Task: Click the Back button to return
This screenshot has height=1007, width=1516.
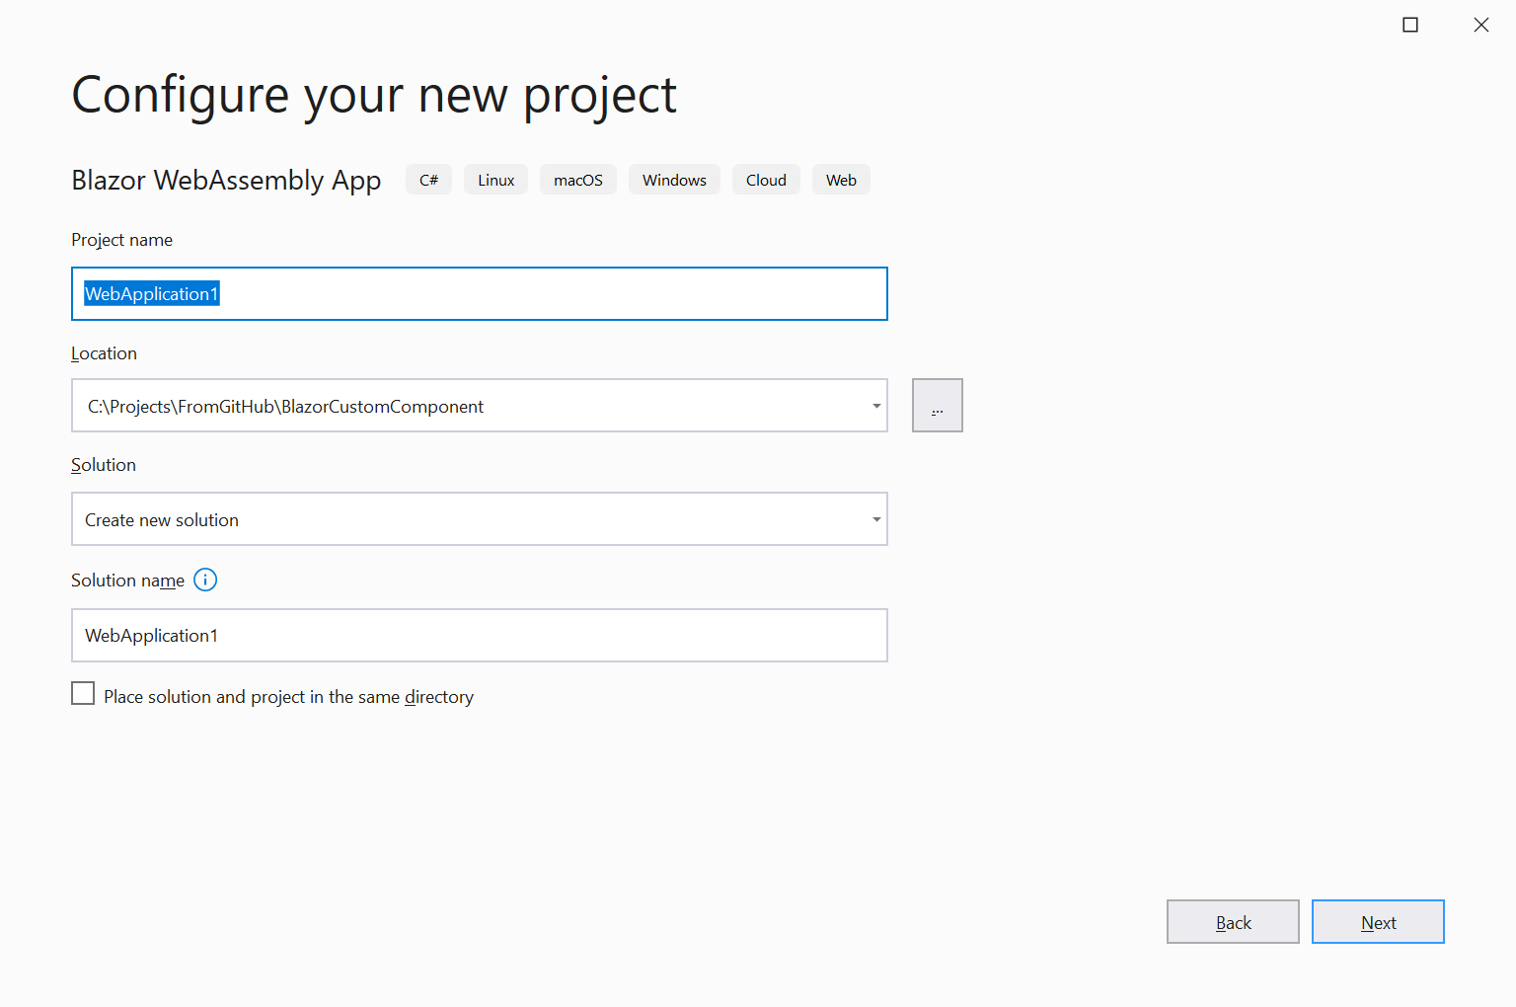Action: tap(1233, 921)
